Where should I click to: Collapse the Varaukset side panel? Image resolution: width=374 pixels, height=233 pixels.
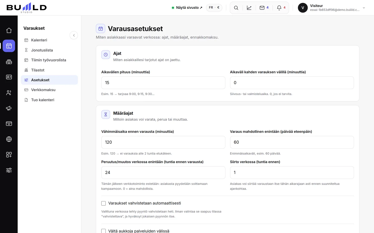click(74, 35)
